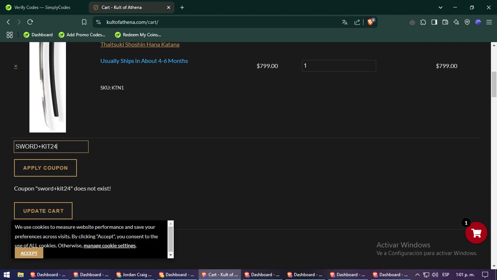497x280 pixels.
Task: Open Redeem My Coins bookmark
Action: [138, 35]
